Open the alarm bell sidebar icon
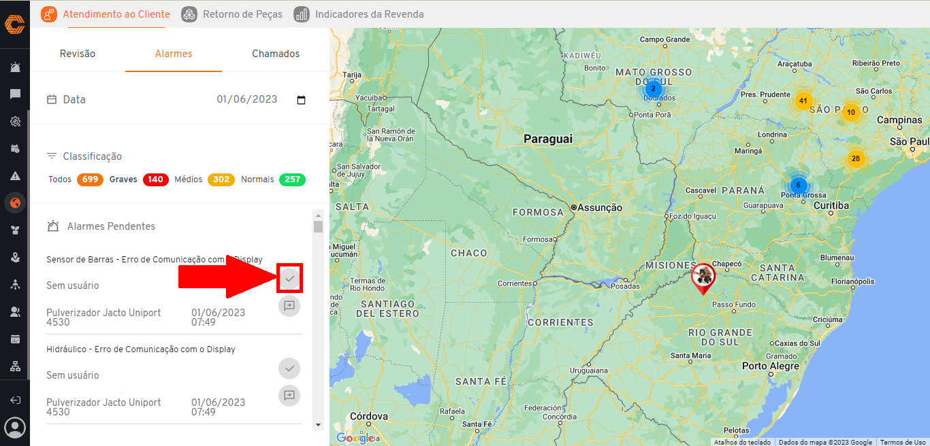 15,67
